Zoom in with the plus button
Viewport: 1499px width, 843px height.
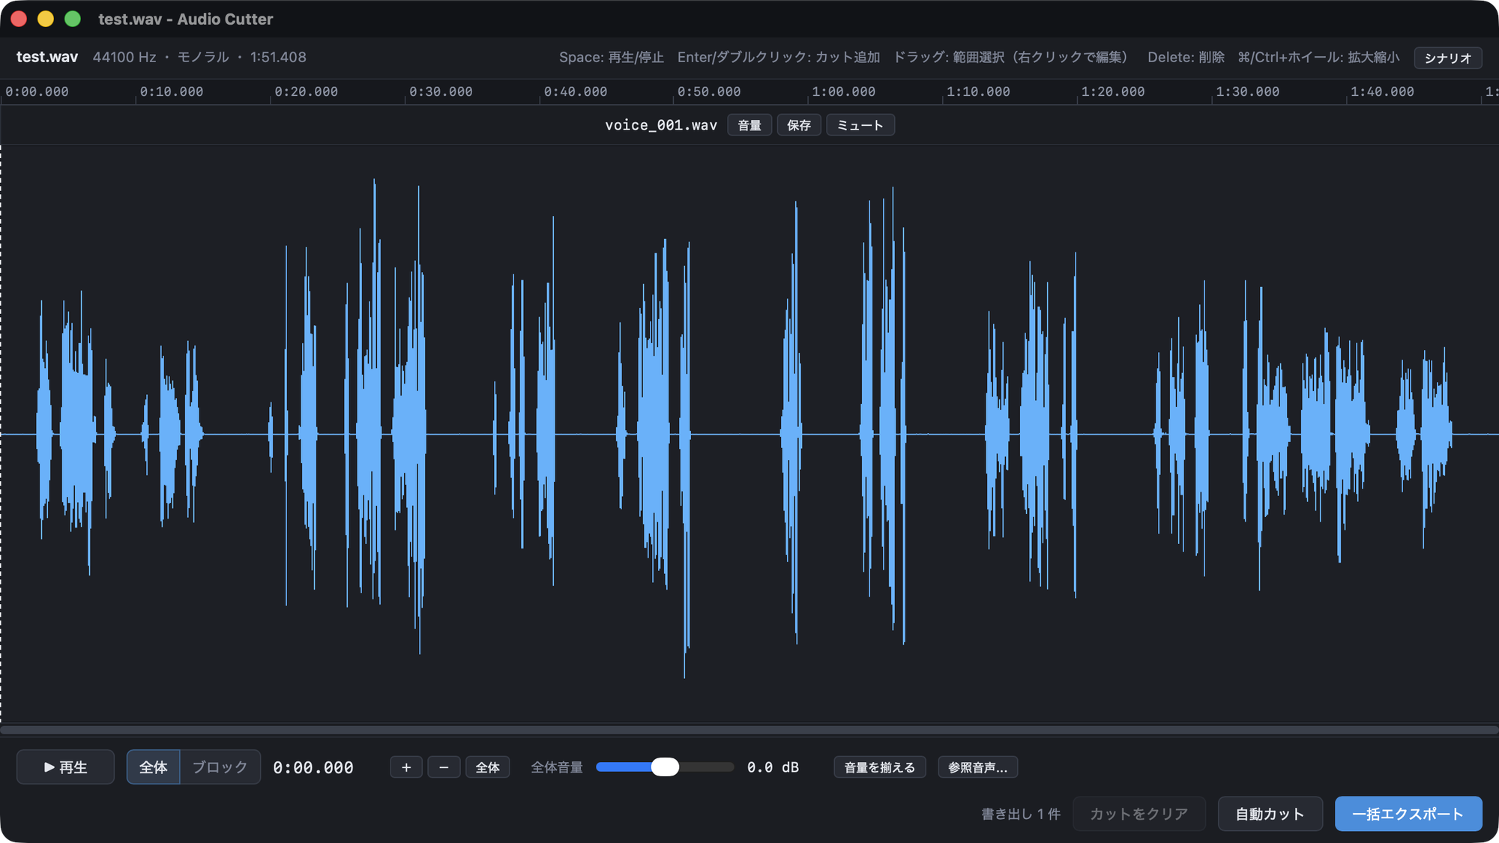coord(406,767)
